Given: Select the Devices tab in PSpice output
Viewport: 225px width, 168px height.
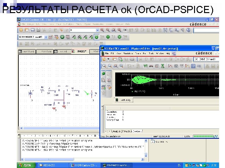Looking at the screenshot, I should click(137, 131).
